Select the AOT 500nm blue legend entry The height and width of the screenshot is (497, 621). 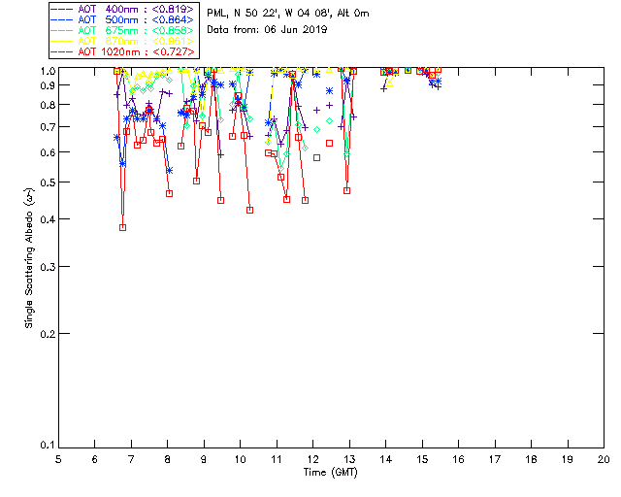pyautogui.click(x=123, y=18)
